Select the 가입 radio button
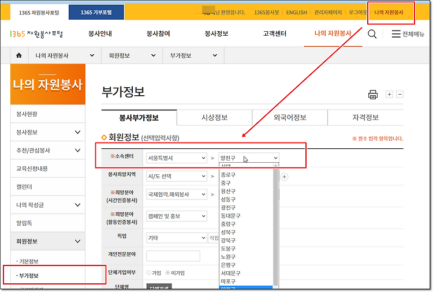The image size is (433, 292). pyautogui.click(x=149, y=273)
